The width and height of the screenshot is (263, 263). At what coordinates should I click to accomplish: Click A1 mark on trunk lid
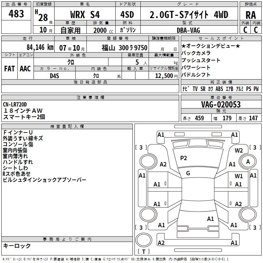[x=210, y=219]
